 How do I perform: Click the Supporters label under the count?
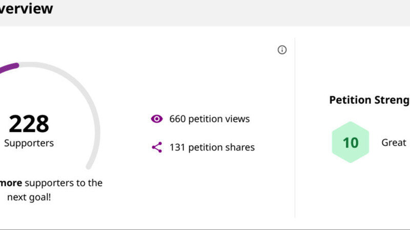point(29,143)
